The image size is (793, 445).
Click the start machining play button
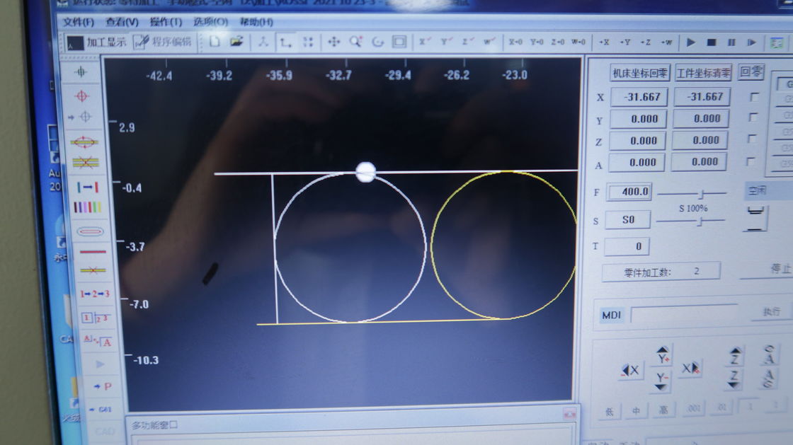[x=690, y=42]
